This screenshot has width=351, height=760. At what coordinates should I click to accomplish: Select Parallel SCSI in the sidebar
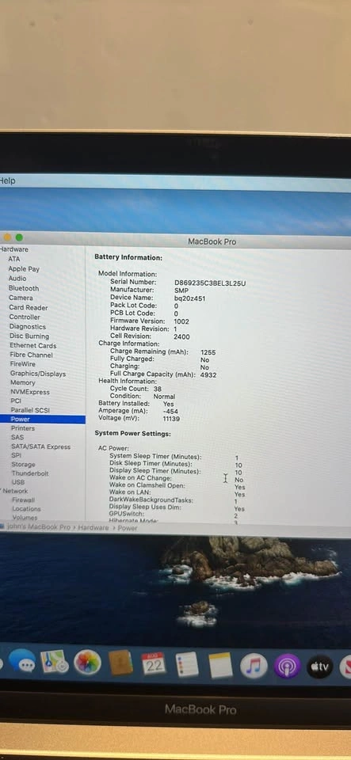(x=31, y=410)
